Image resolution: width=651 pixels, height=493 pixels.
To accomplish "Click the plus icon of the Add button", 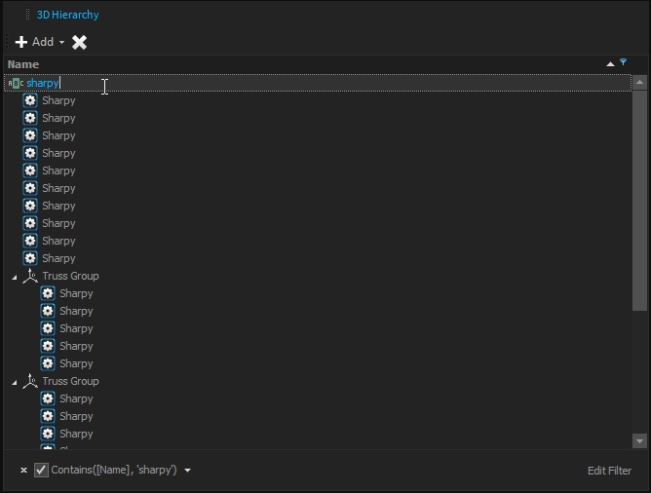I will (21, 42).
